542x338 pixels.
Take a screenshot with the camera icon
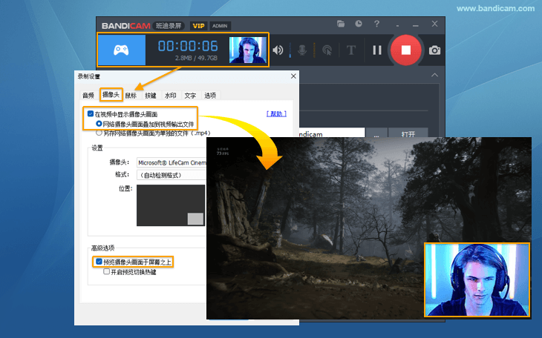pos(434,50)
